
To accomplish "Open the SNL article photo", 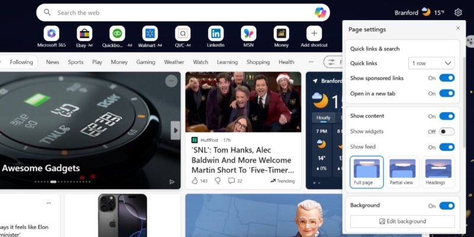I will tap(244, 102).
